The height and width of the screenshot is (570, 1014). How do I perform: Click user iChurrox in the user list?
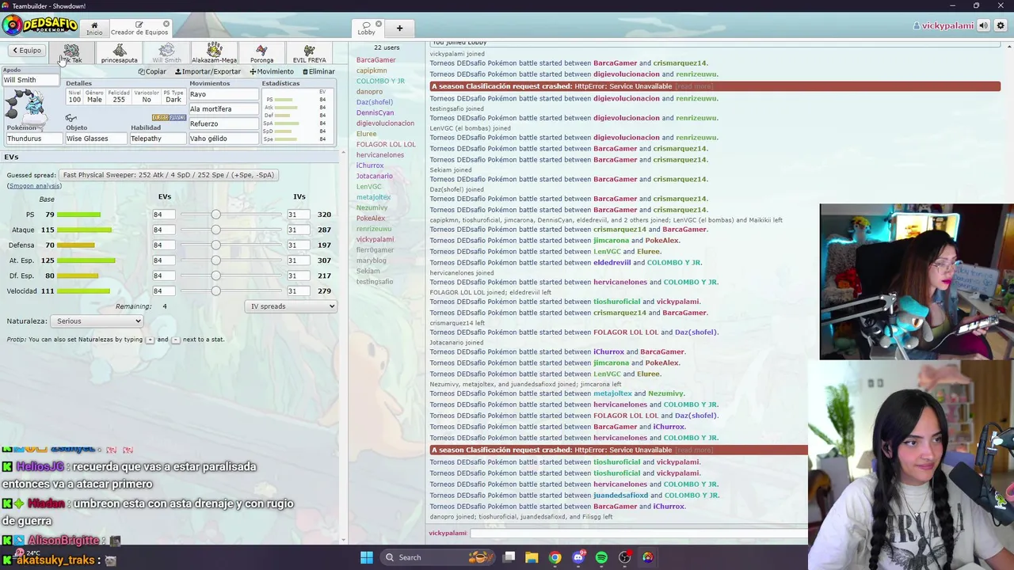pyautogui.click(x=370, y=165)
